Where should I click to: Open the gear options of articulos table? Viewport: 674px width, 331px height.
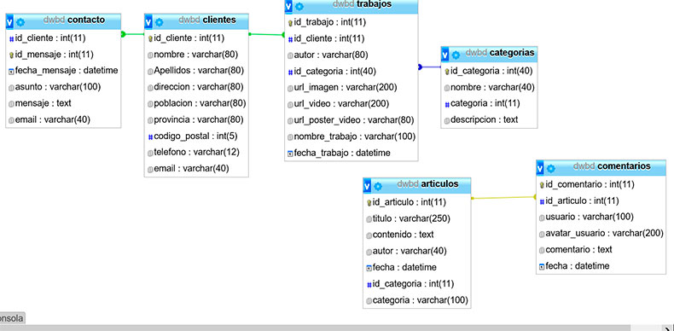pos(377,186)
